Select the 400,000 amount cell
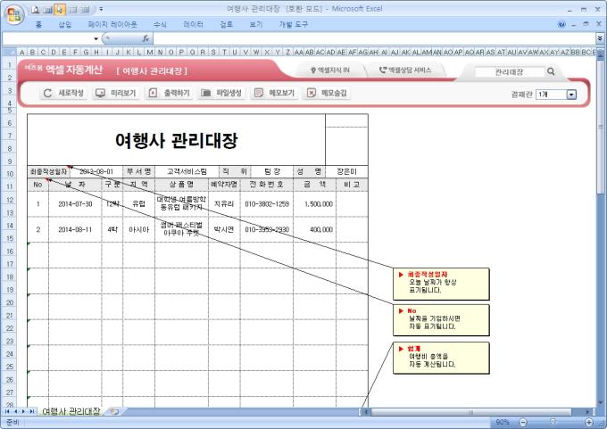Image resolution: width=607 pixels, height=429 pixels. pyautogui.click(x=315, y=229)
